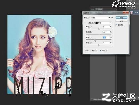Click the preset options icon beside Preset dropdown

tap(112, 17)
